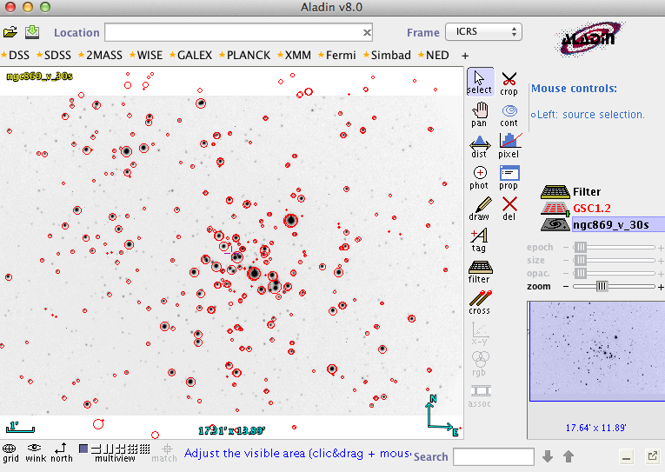This screenshot has height=472, width=665.
Task: Click the match views button
Action: tap(164, 453)
